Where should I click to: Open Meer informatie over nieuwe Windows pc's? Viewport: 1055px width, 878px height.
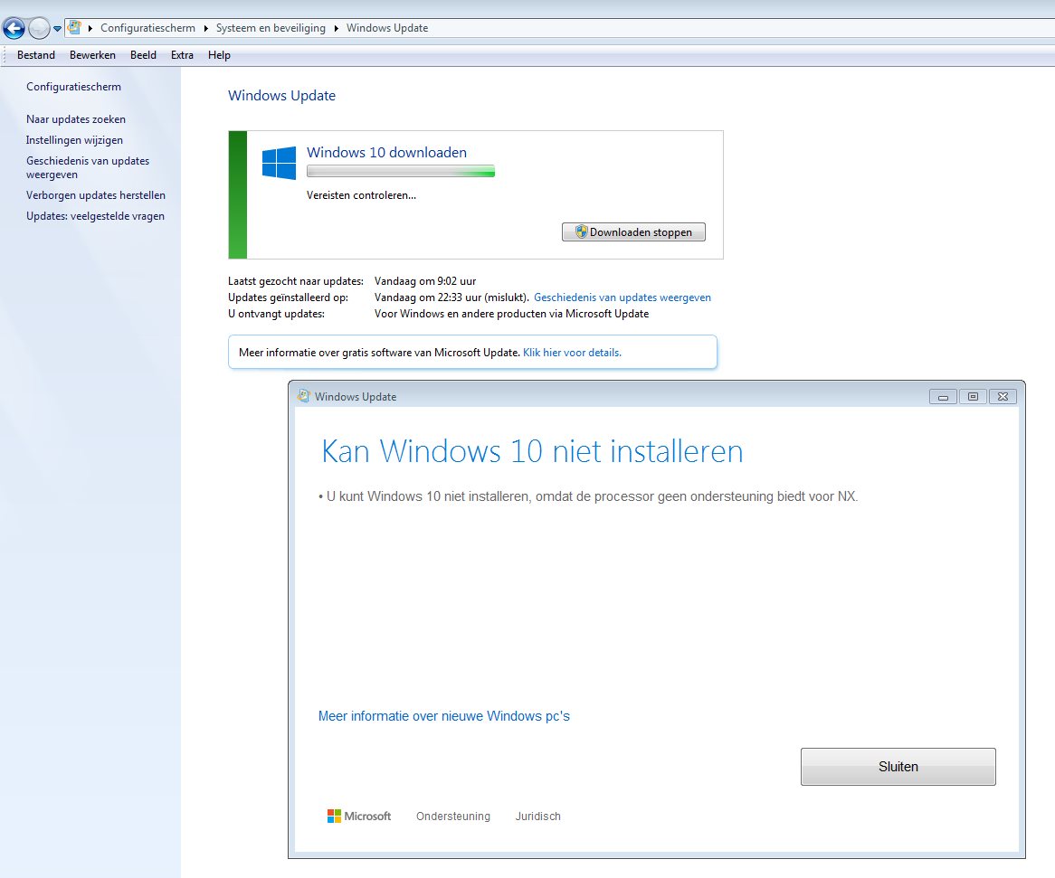443,716
